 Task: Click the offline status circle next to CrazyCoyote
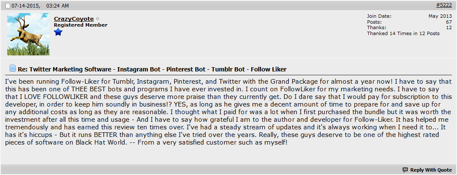pyautogui.click(x=98, y=19)
